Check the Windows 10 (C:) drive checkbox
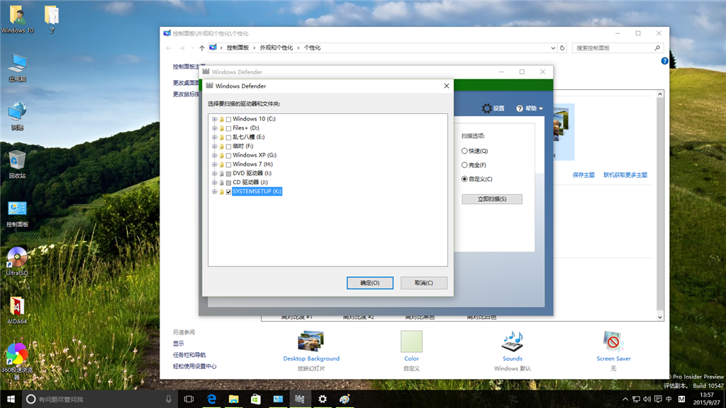This screenshot has width=726, height=408. [228, 119]
